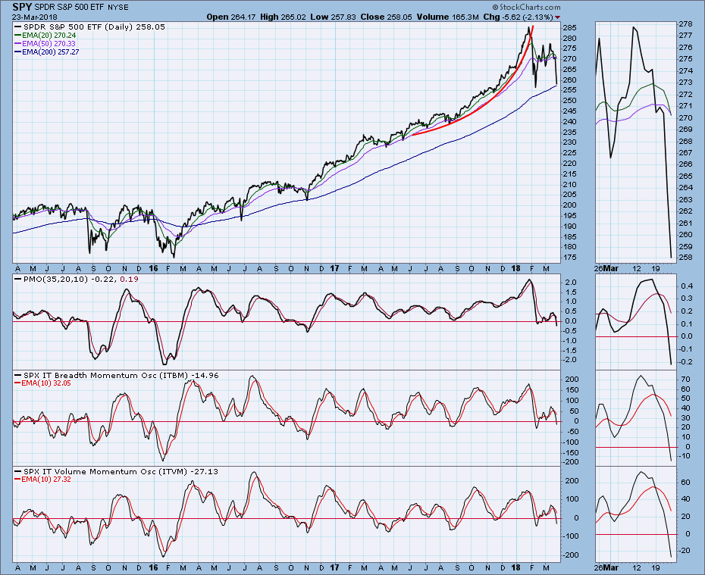705x575 pixels.
Task: Click the 285 price axis label
Action: point(569,27)
